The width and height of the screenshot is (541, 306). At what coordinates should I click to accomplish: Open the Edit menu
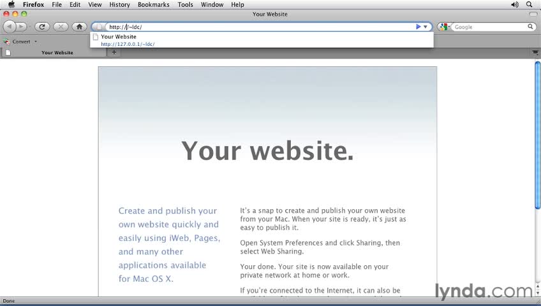[x=75, y=4]
